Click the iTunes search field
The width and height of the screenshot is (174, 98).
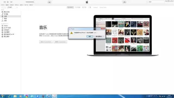click(x=155, y=2)
